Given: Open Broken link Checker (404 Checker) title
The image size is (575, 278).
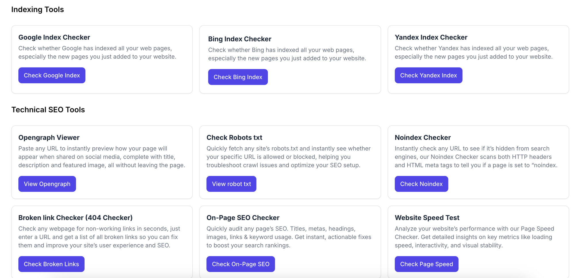Looking at the screenshot, I should click(75, 218).
